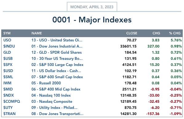Select the IWM symbol
184x119 pixels.
tap(7, 83)
